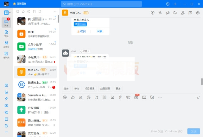Screen dimensions: 203x137
Task: Switch to the 任务 tab
Action: click(66, 89)
